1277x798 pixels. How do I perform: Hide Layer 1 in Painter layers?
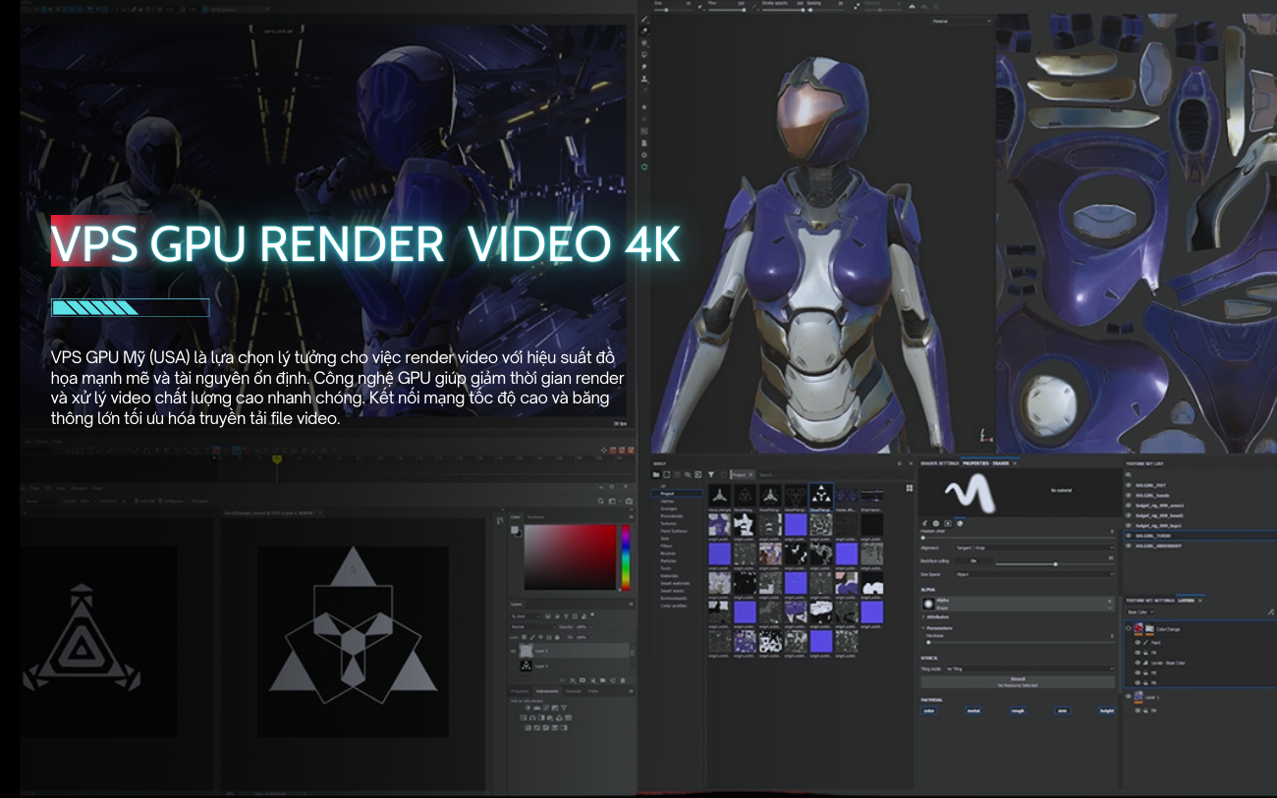(1128, 697)
